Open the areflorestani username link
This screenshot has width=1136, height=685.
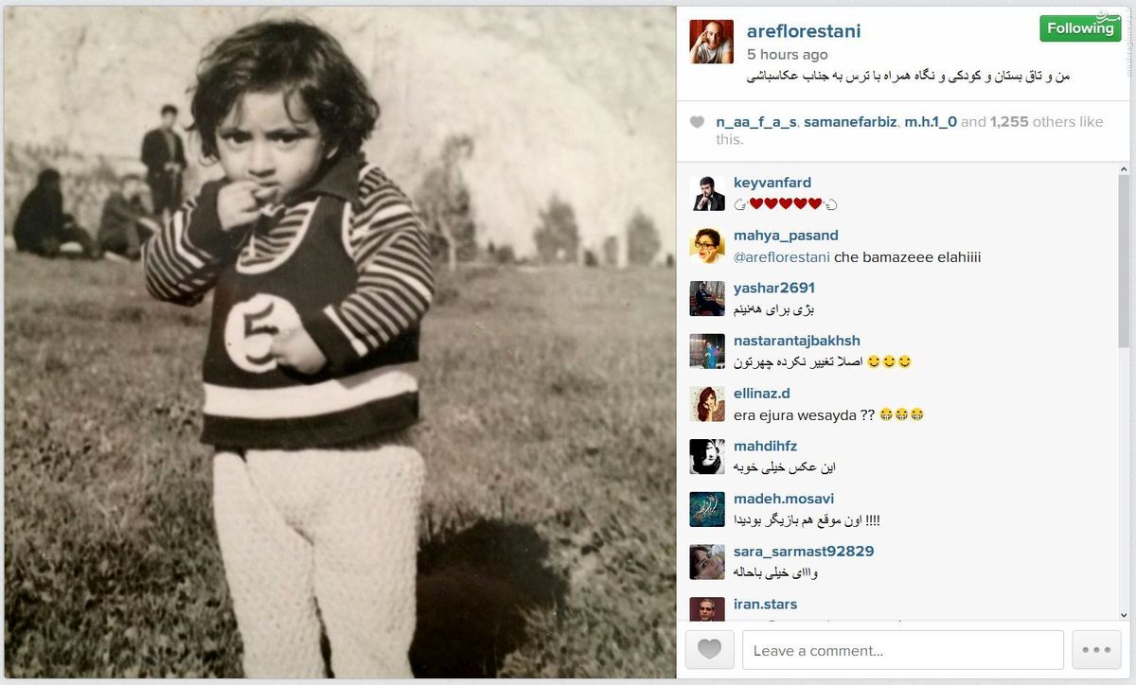804,31
